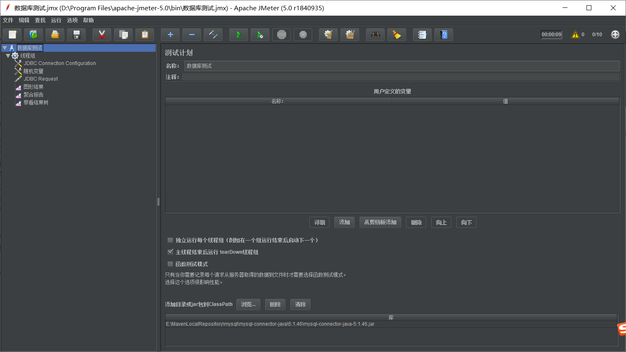Open the Templates toolbar icon
Screen dimensions: 626x352
34,35
